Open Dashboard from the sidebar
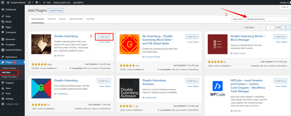The image size is (291, 116). pos(11,9)
